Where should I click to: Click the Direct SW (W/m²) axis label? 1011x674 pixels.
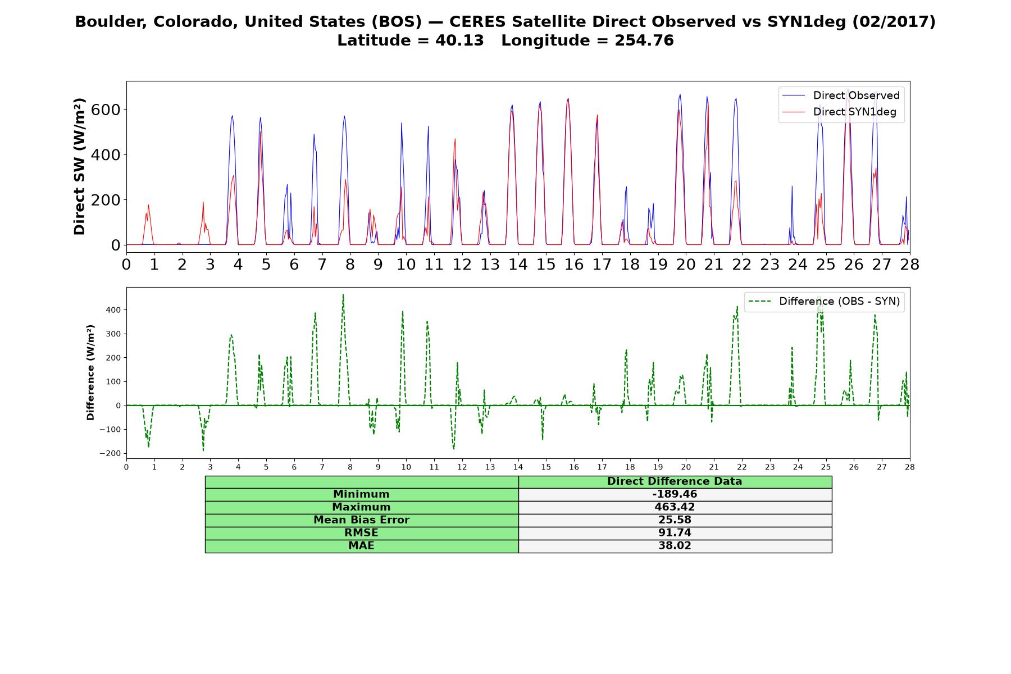(80, 167)
